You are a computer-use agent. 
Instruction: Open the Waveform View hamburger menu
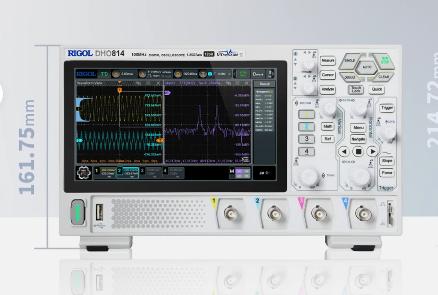[148, 83]
